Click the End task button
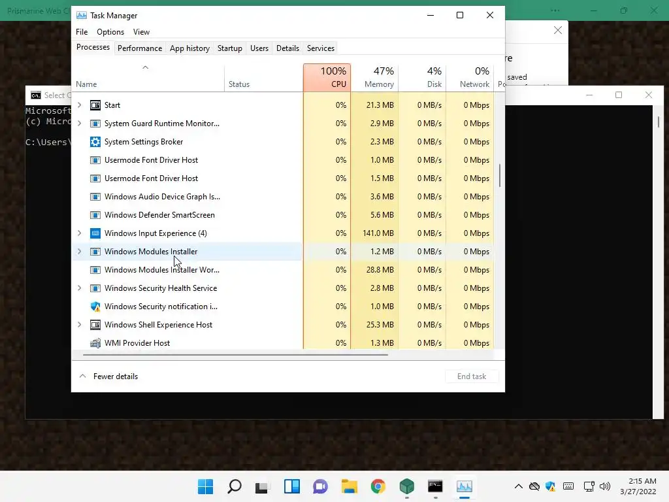 pos(472,376)
